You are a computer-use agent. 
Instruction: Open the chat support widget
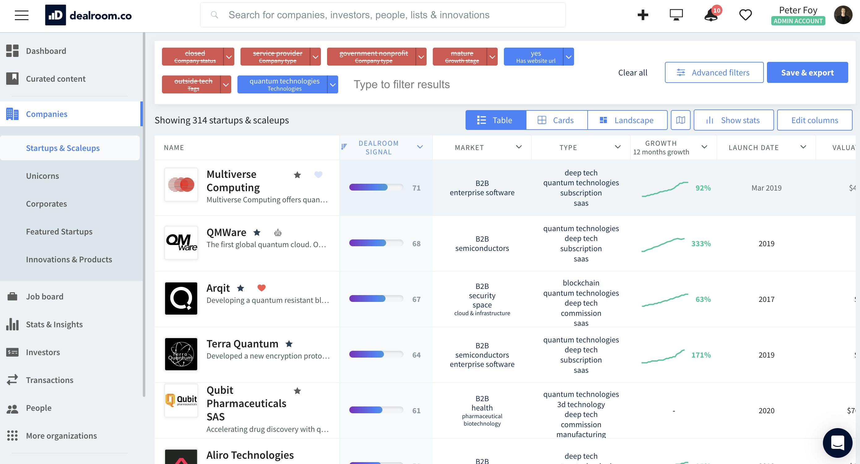837,443
